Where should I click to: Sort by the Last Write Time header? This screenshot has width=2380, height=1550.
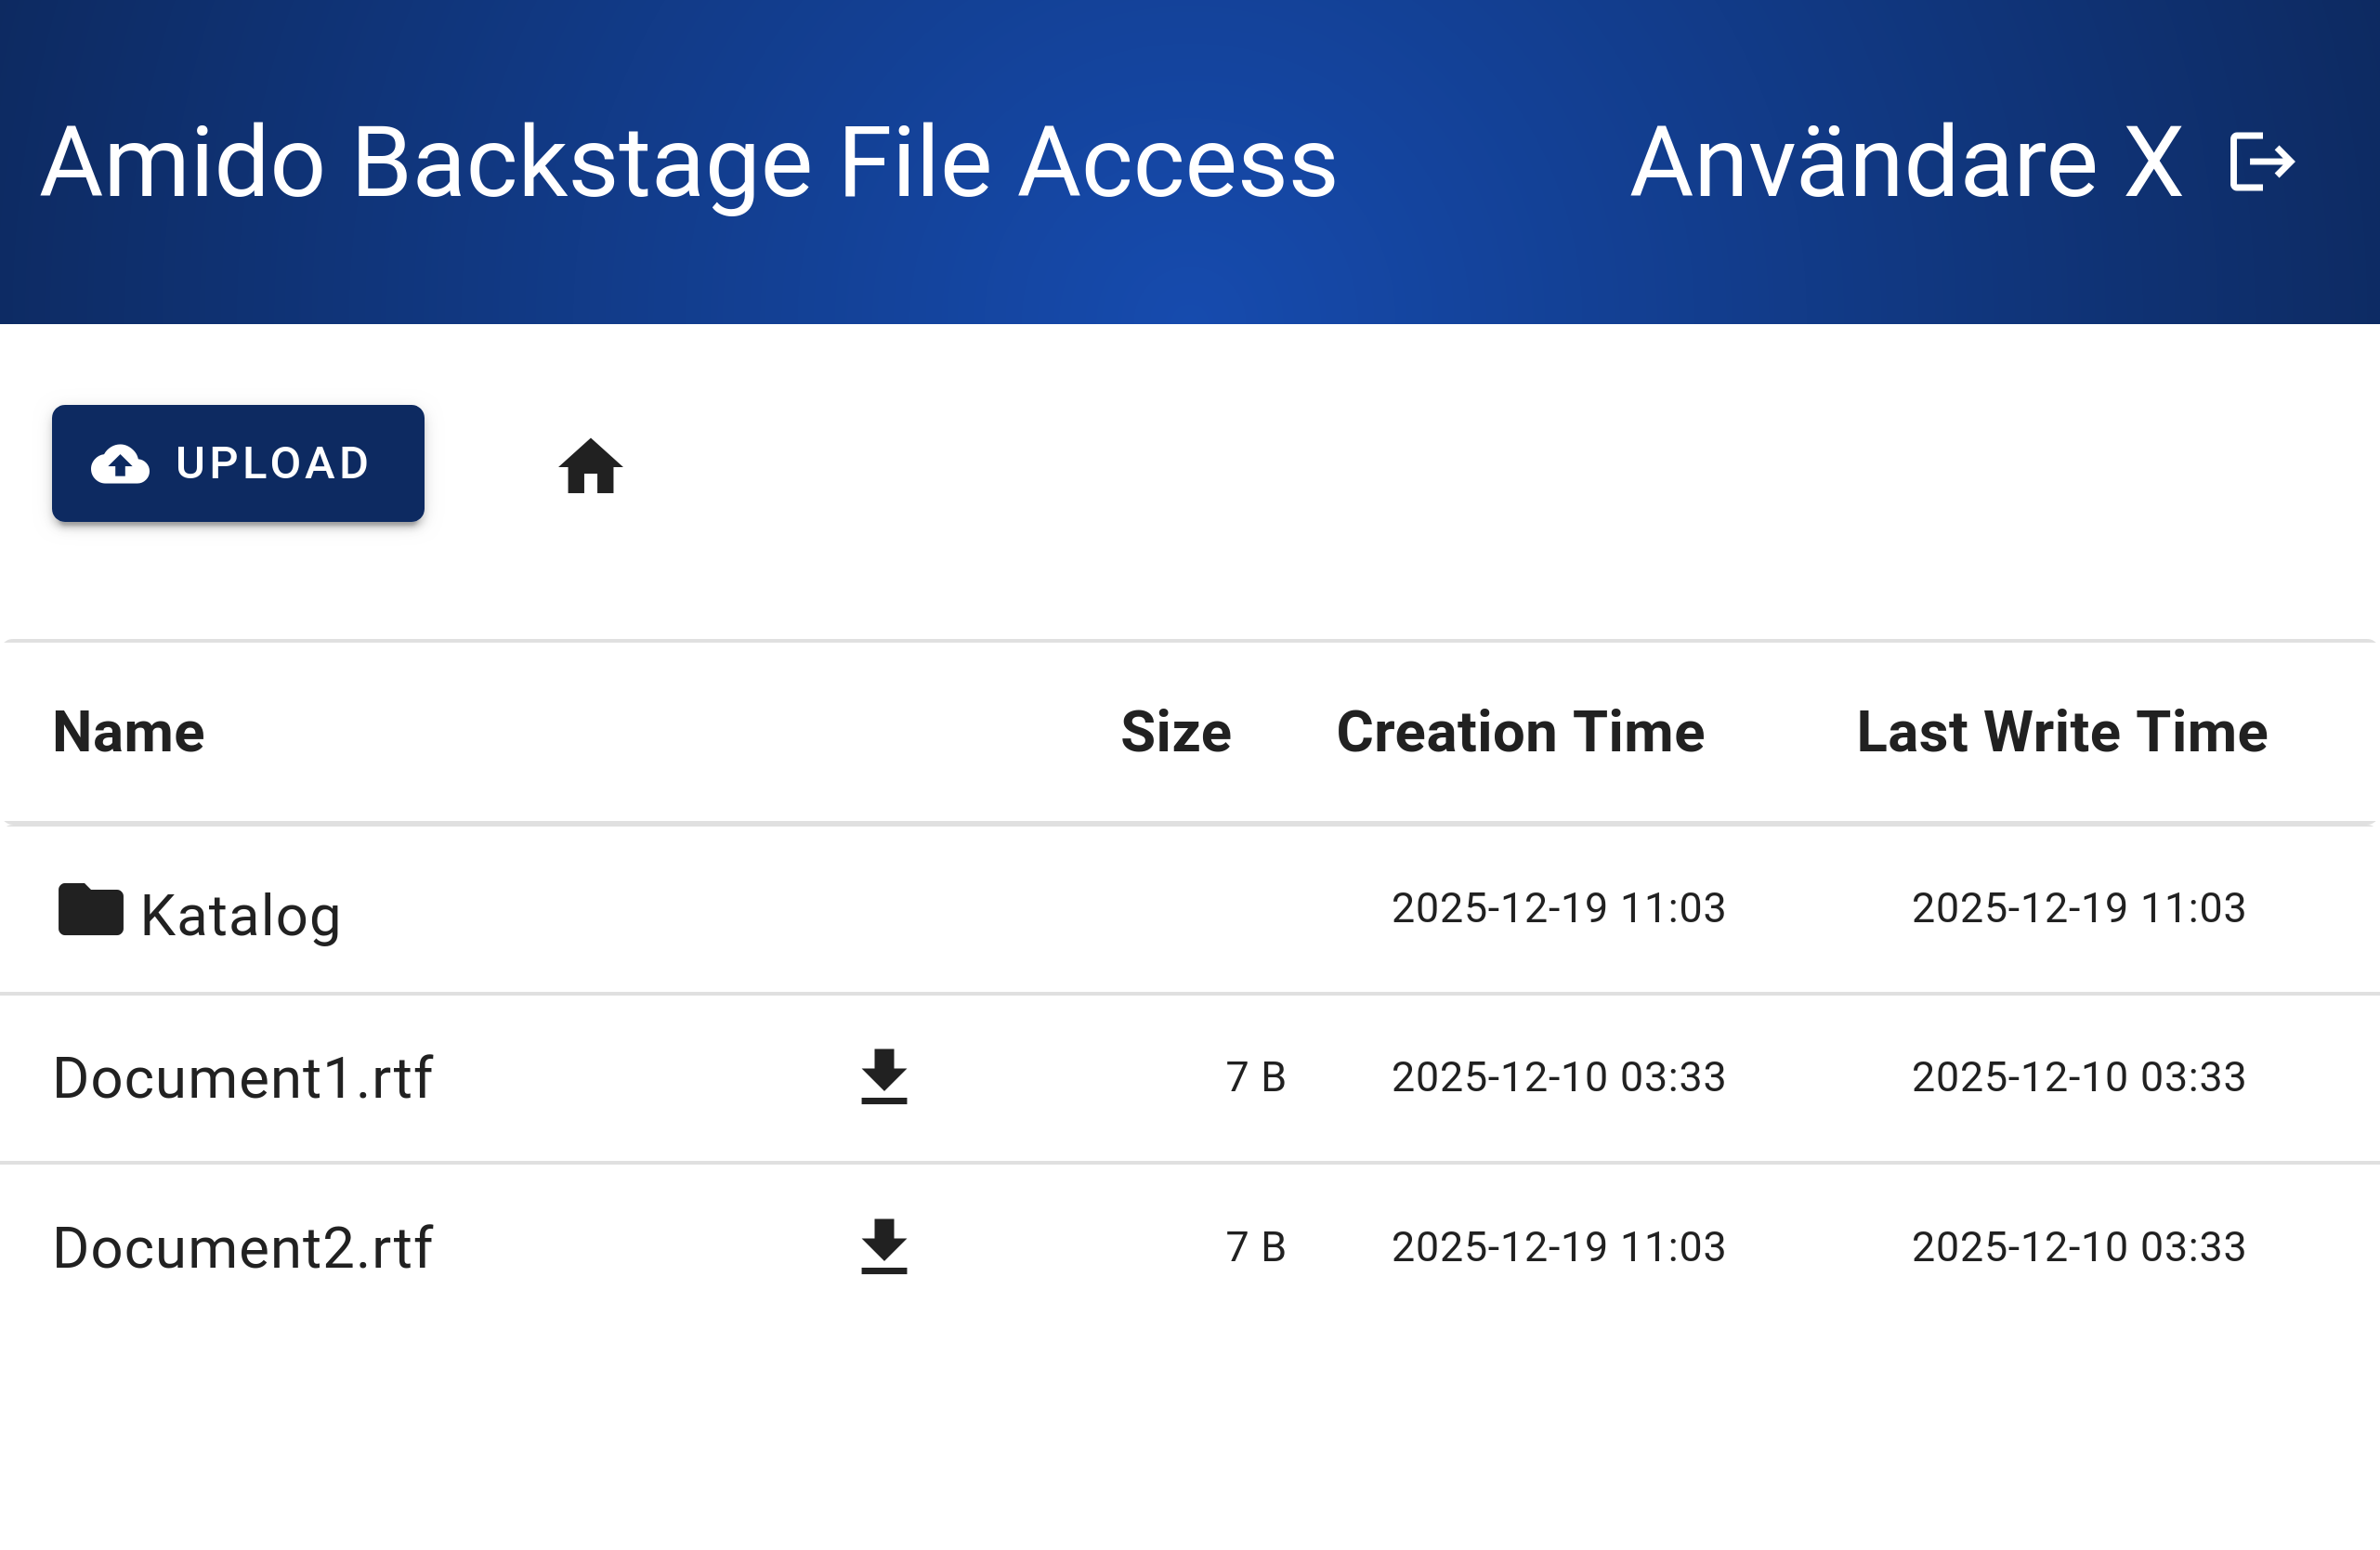(x=2062, y=732)
